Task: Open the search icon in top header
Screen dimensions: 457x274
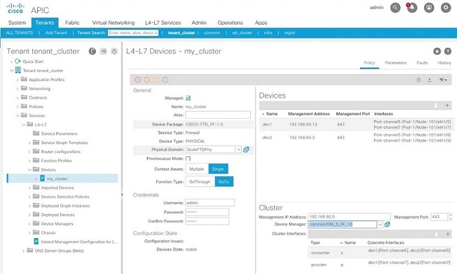Action: (x=395, y=7)
